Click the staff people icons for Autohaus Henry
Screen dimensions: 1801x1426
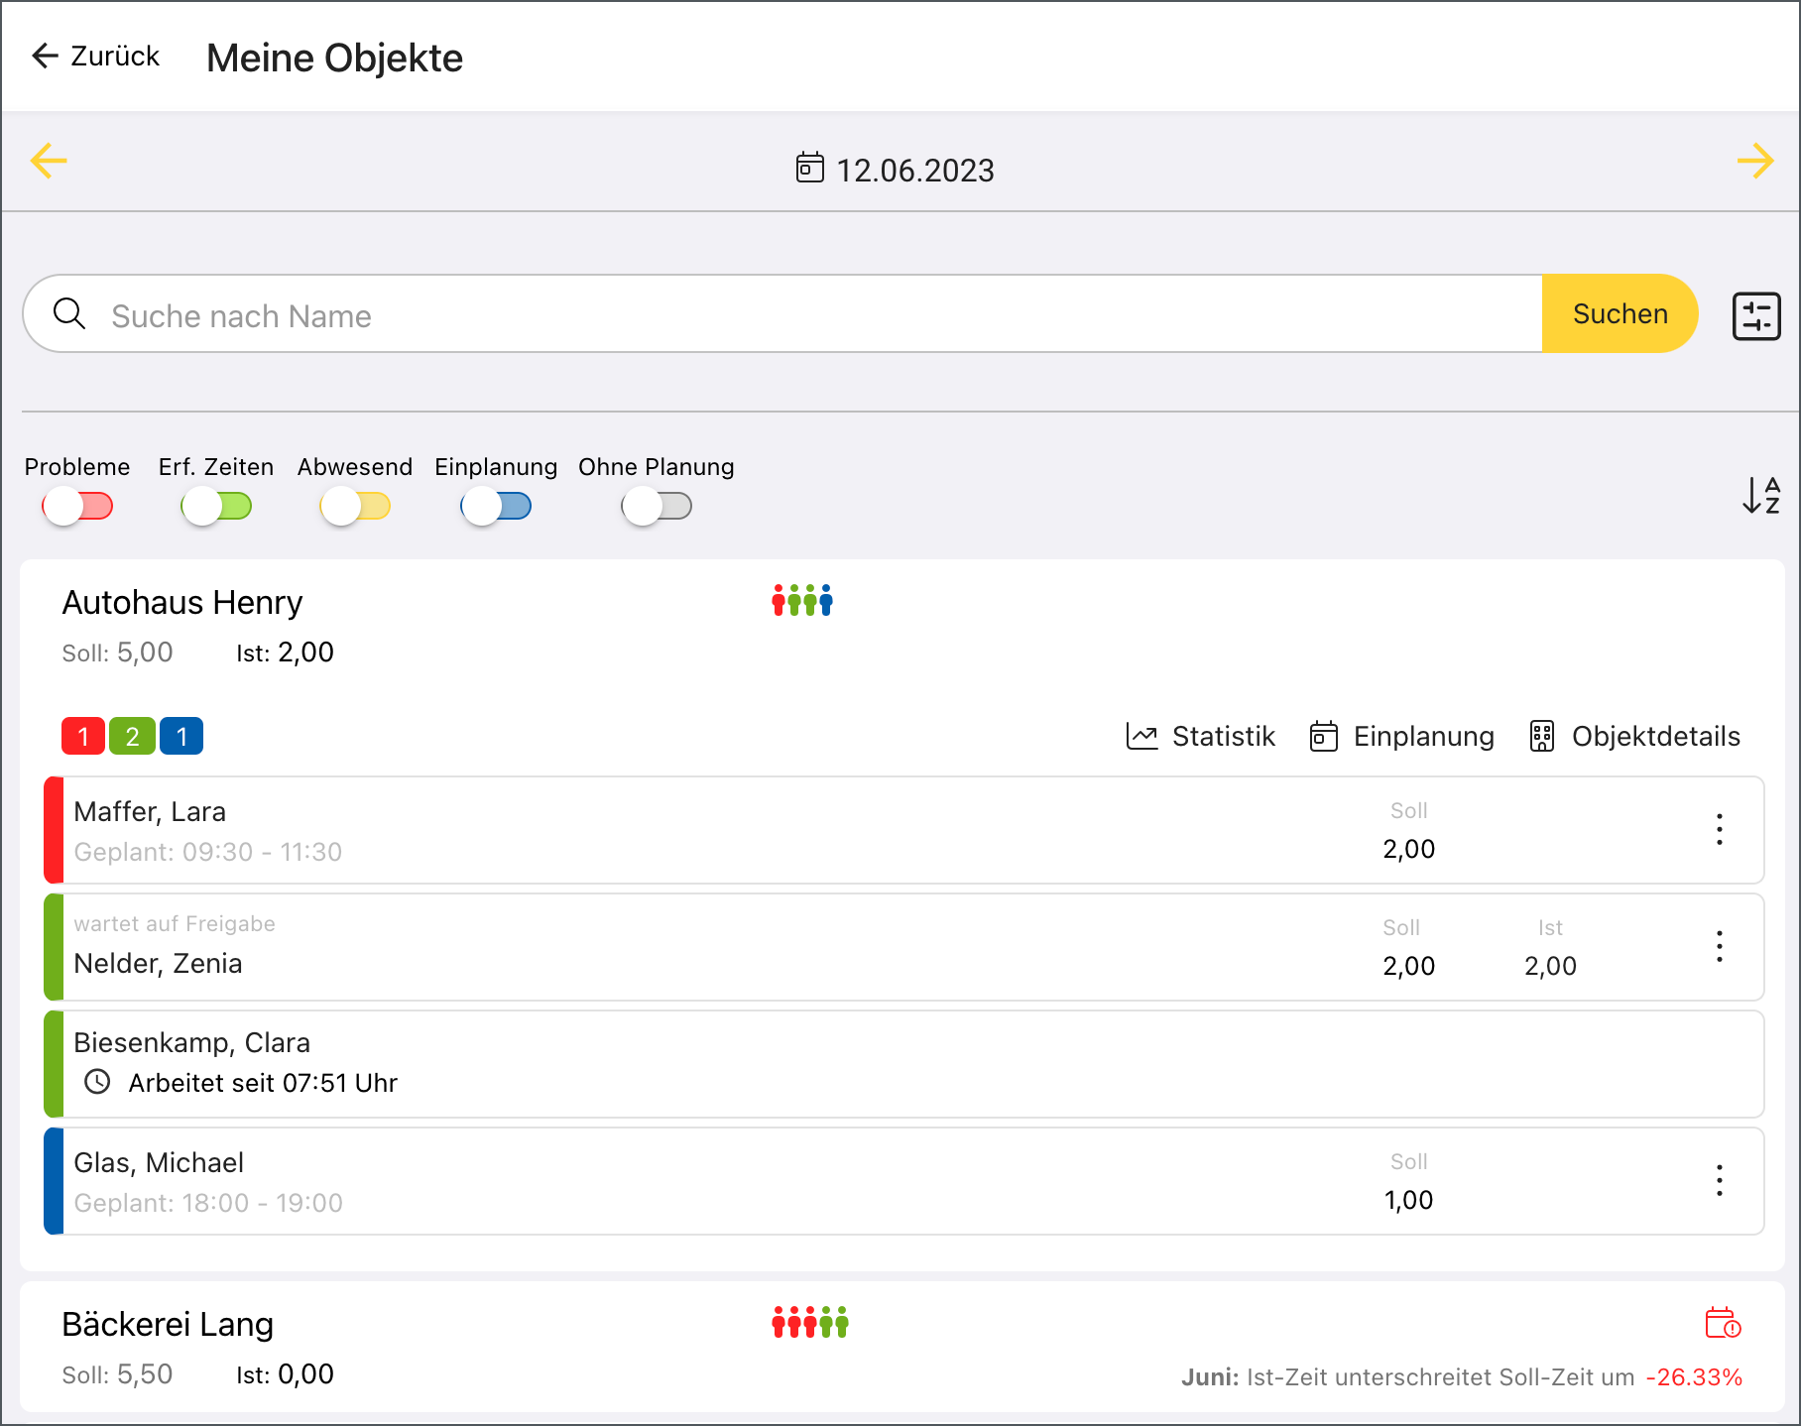(x=802, y=601)
